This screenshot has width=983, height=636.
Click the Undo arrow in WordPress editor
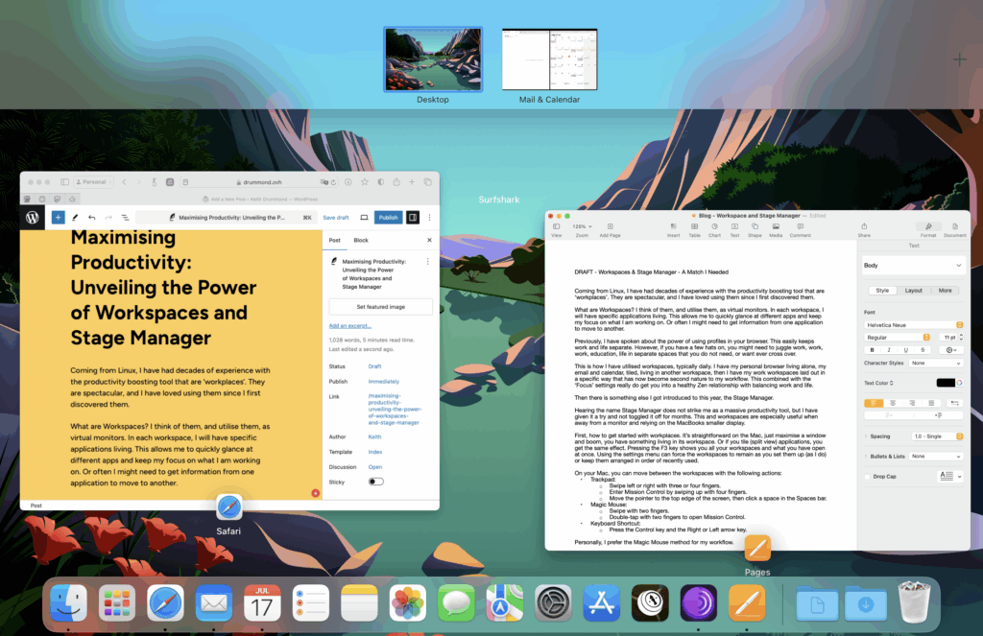tap(91, 218)
